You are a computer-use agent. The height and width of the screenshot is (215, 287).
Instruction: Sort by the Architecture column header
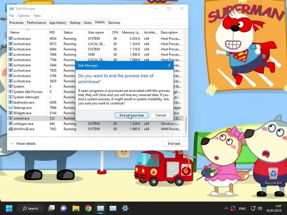point(151,32)
